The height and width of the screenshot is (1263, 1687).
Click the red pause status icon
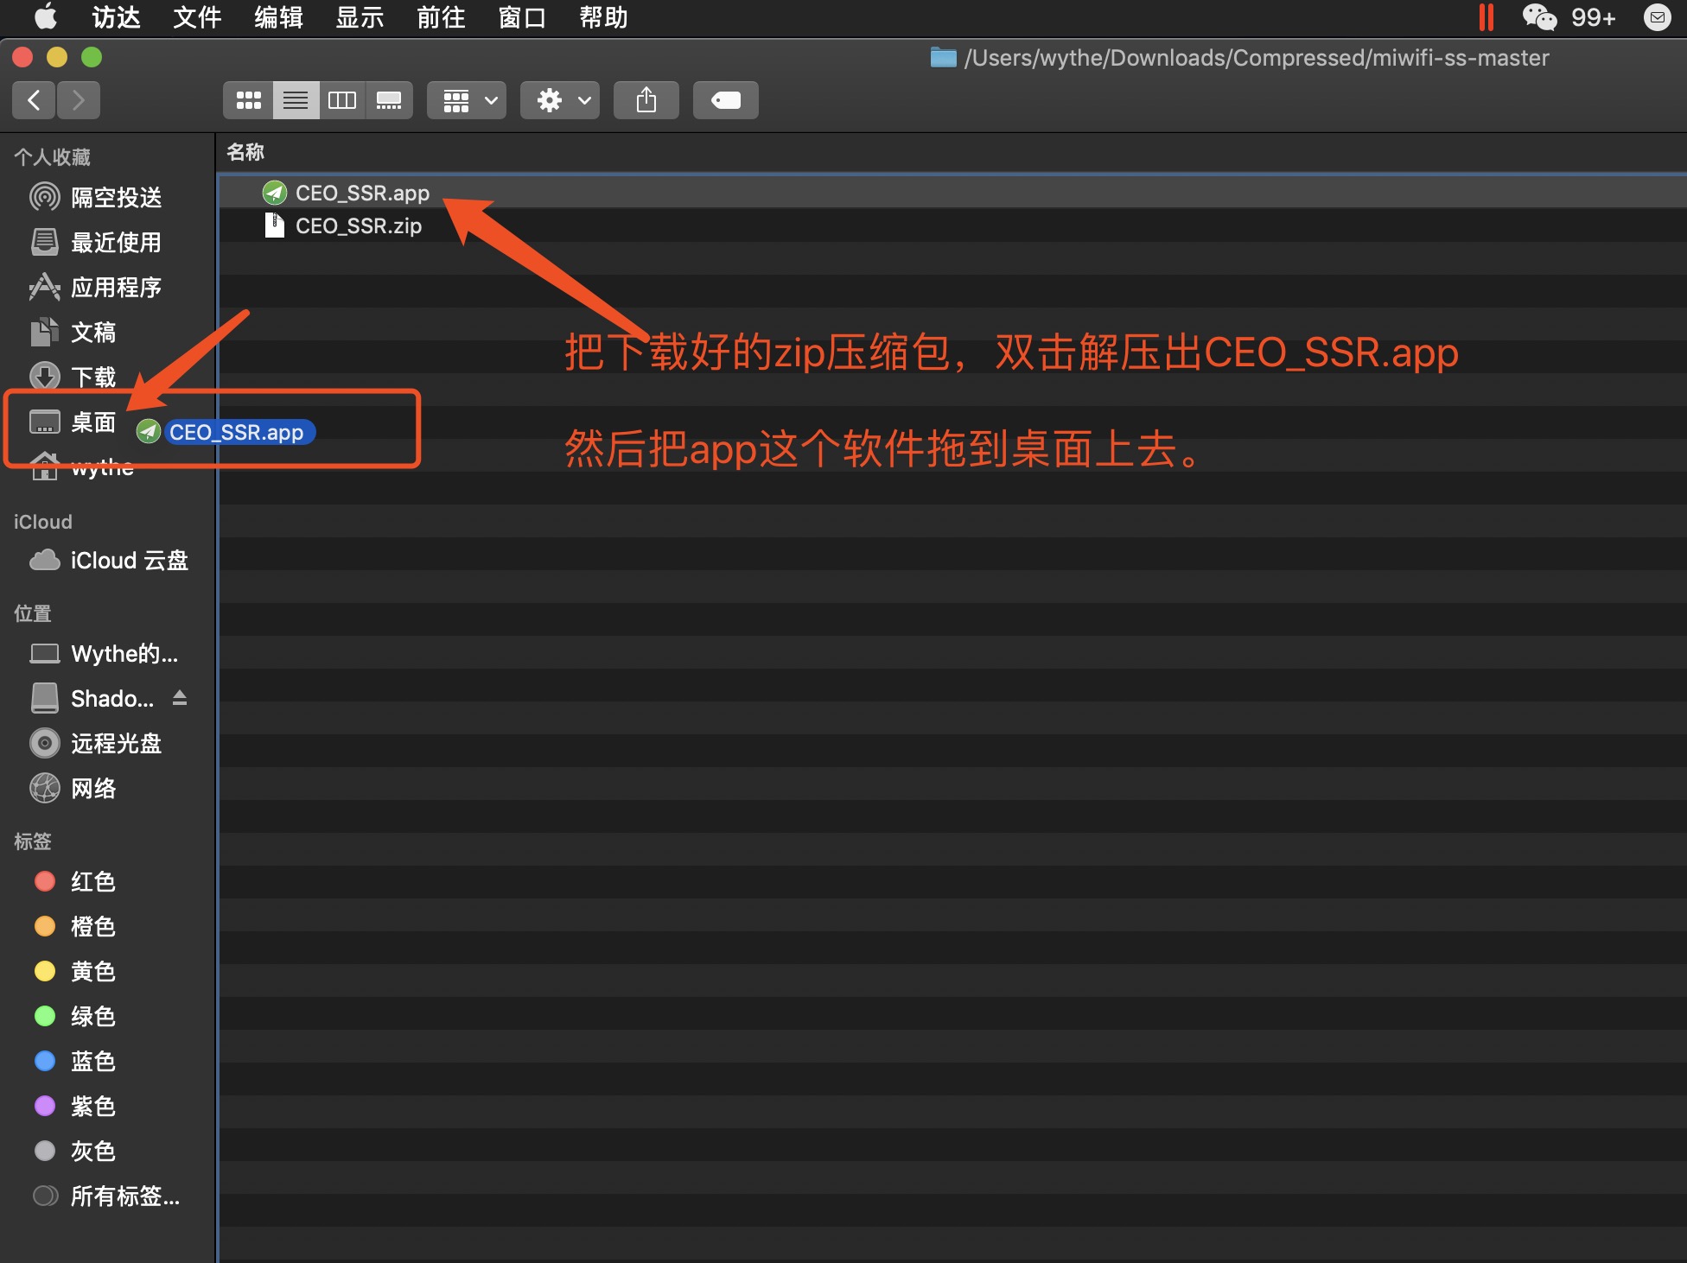click(1486, 17)
